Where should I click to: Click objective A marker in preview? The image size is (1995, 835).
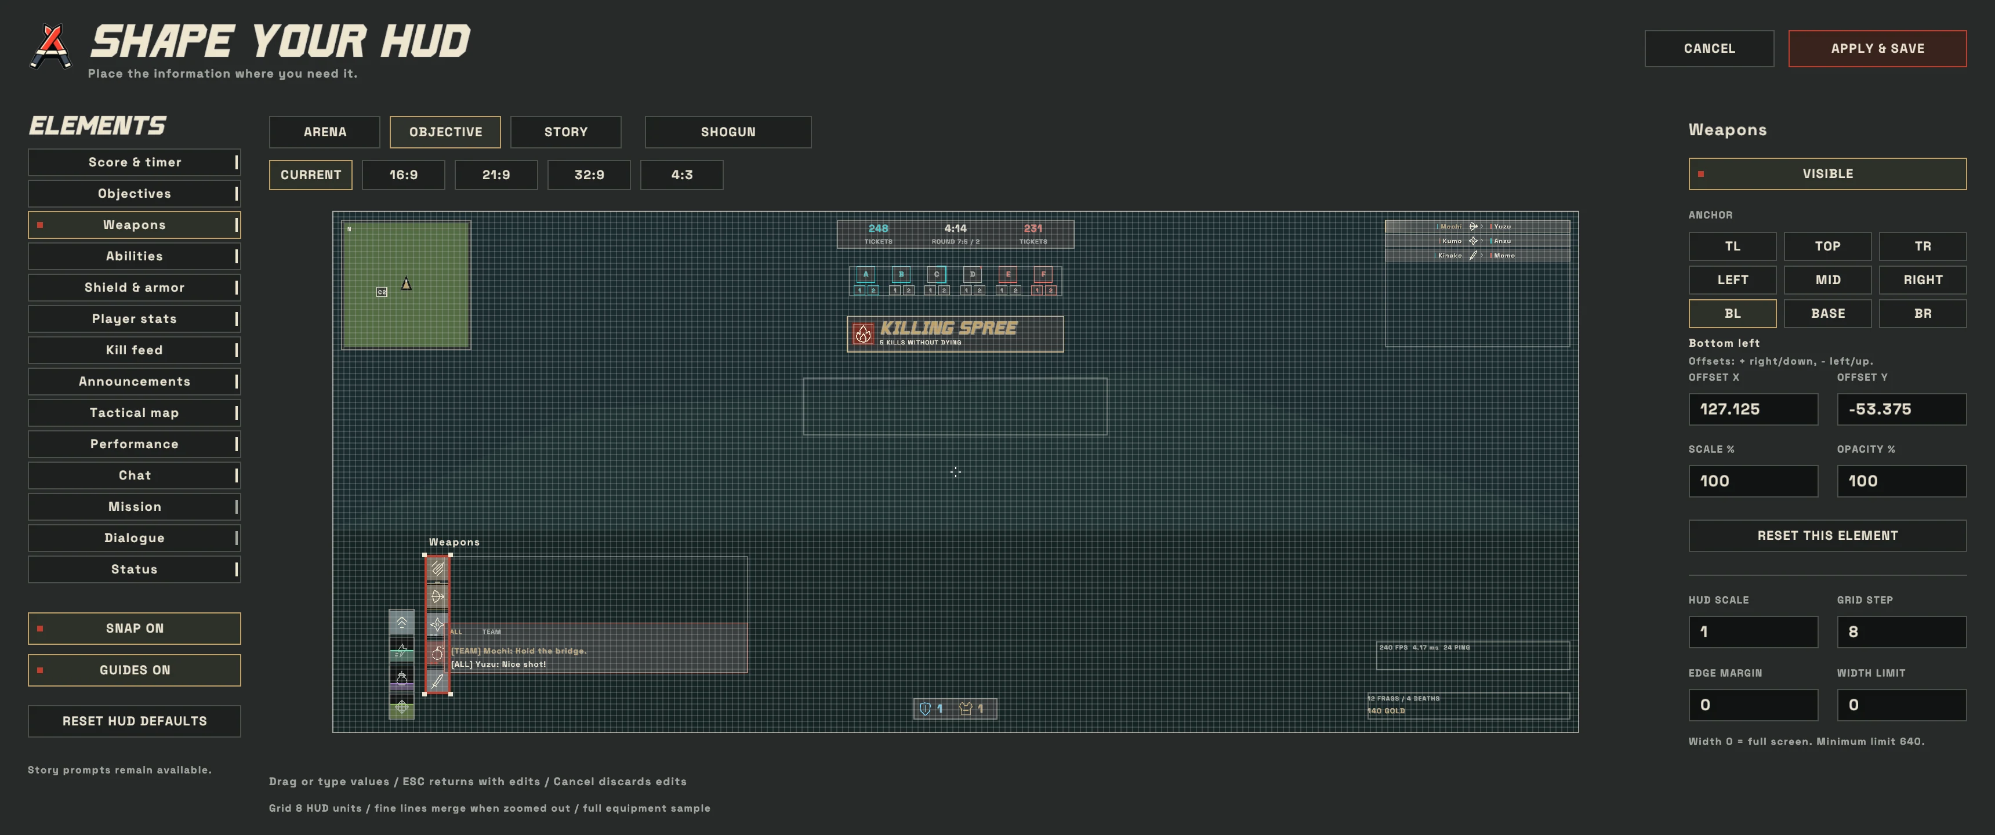tap(865, 274)
